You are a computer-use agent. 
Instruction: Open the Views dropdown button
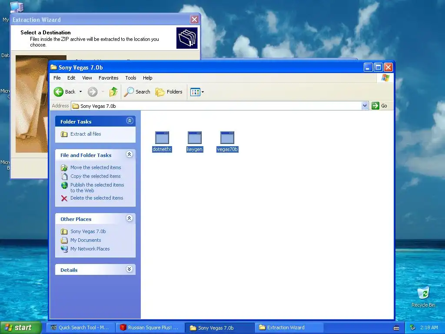pos(197,92)
